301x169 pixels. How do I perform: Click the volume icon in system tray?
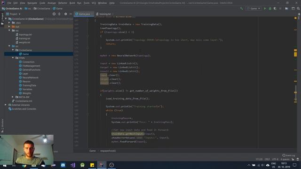tap(263, 165)
